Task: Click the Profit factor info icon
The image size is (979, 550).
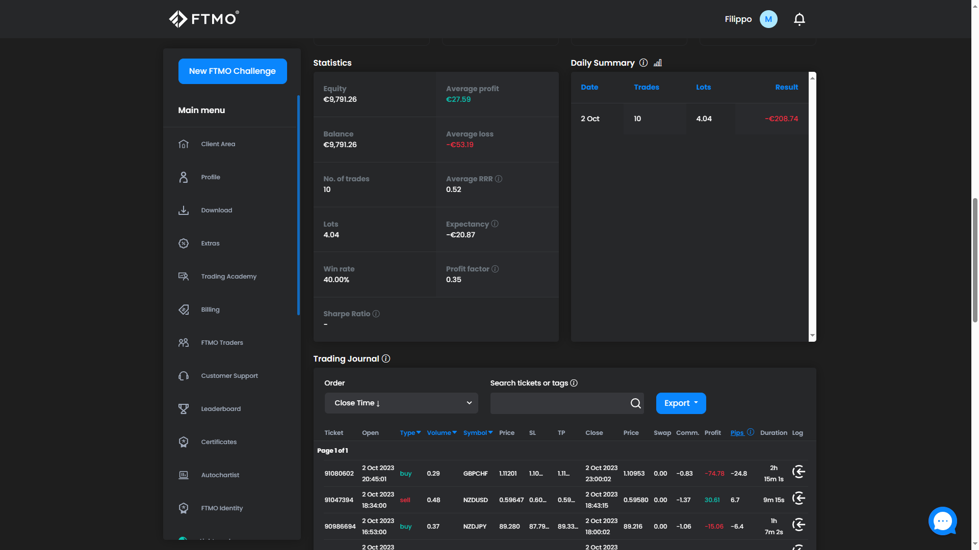Action: point(495,269)
